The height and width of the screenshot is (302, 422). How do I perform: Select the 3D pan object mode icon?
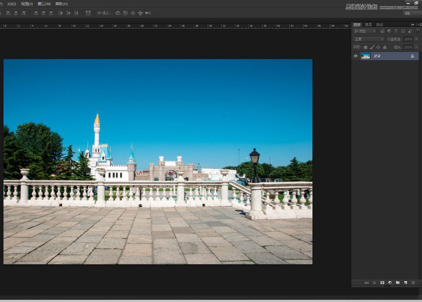133,13
